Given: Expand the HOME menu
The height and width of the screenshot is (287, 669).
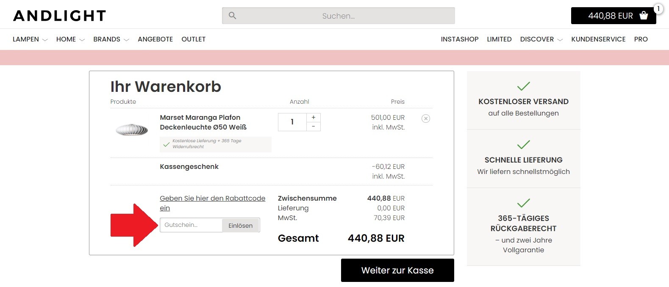Looking at the screenshot, I should coord(70,39).
